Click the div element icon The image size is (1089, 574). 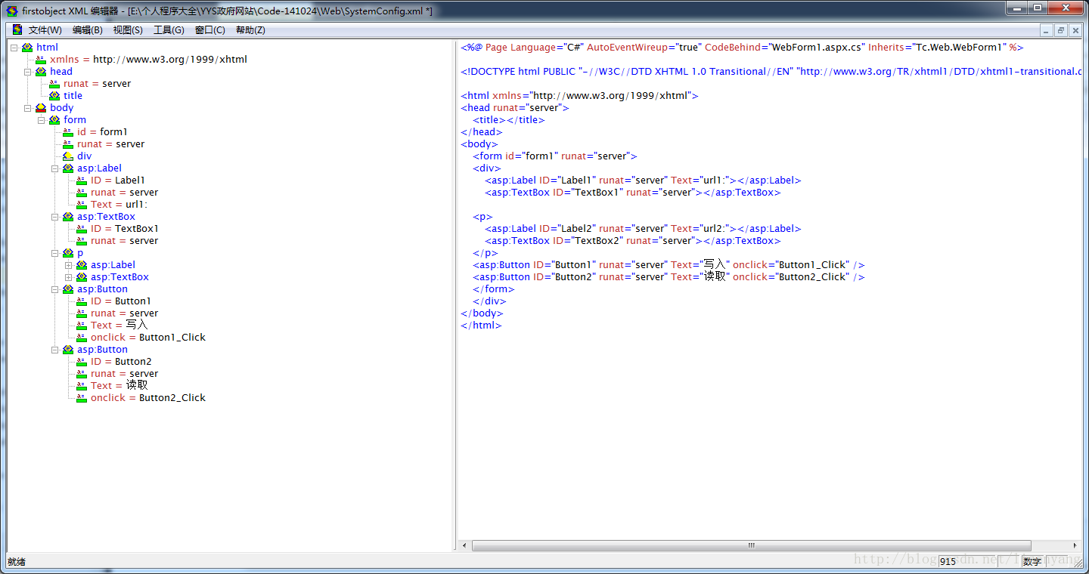coord(68,156)
